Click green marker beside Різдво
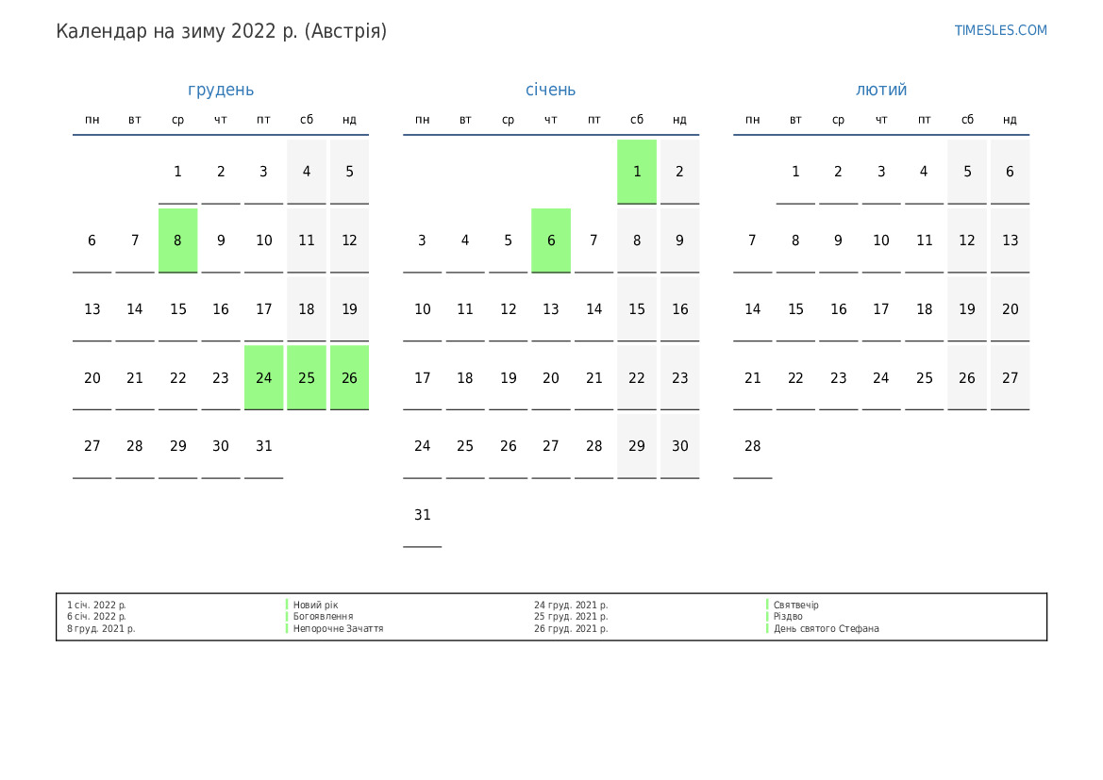The height and width of the screenshot is (780, 1103). 768,617
